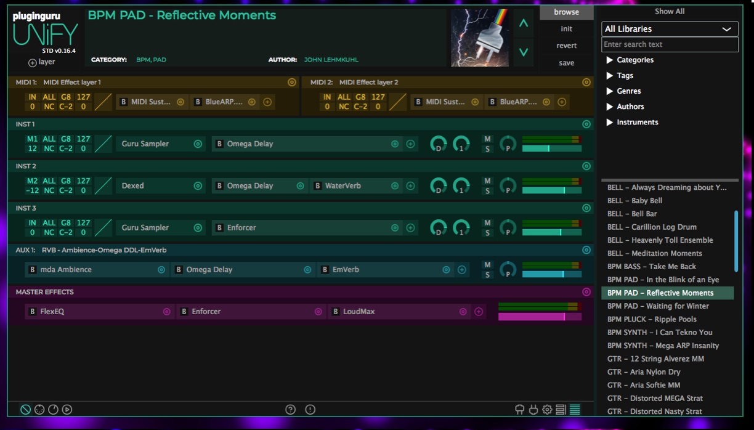Viewport: 754px width, 430px height.
Task: Select the 'BPM BASS – Take Me Back' preset
Action: point(667,267)
